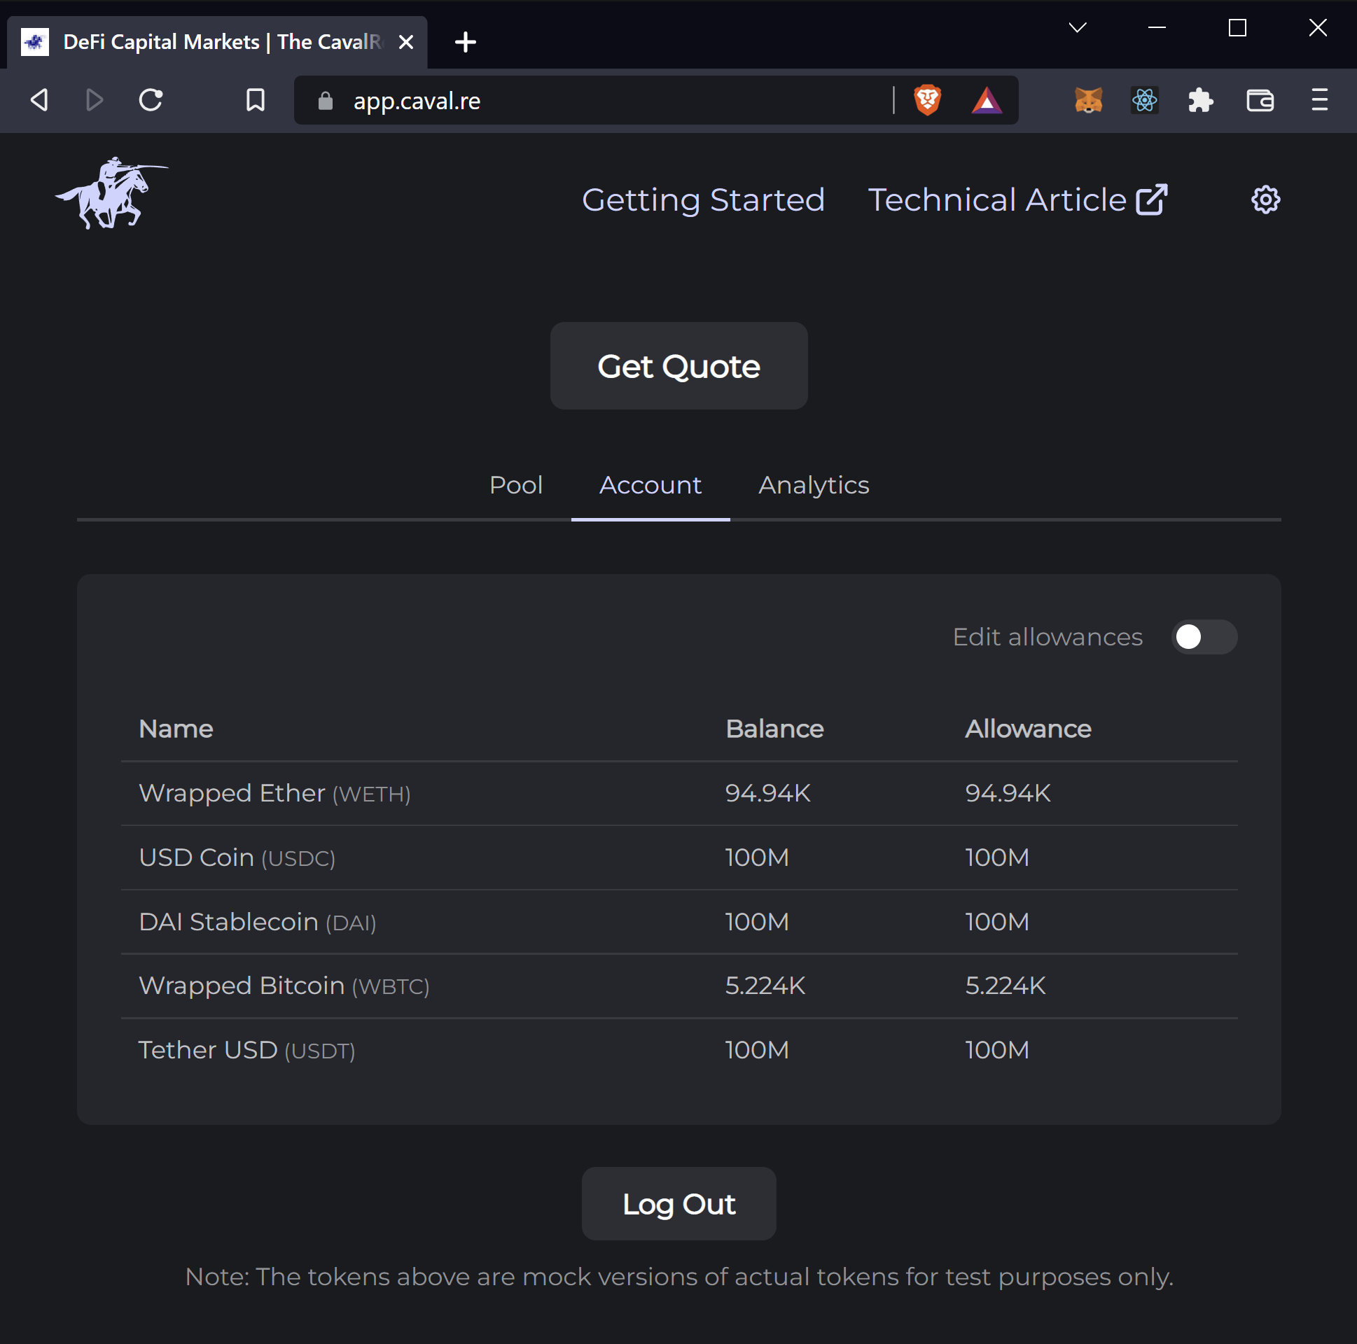Select the Wrapped Ether (WETH) row name
The image size is (1357, 1344).
pos(274,794)
